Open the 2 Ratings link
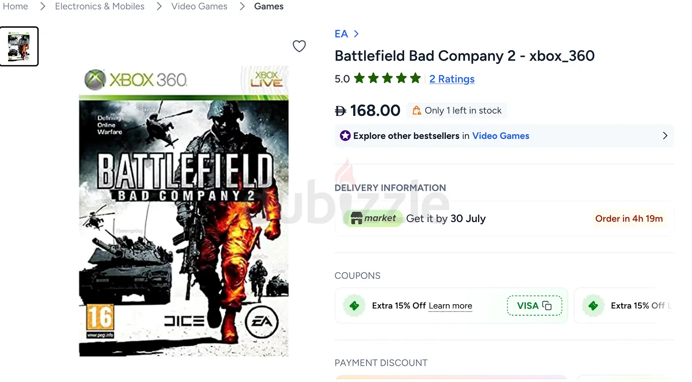692x382 pixels. click(x=452, y=79)
